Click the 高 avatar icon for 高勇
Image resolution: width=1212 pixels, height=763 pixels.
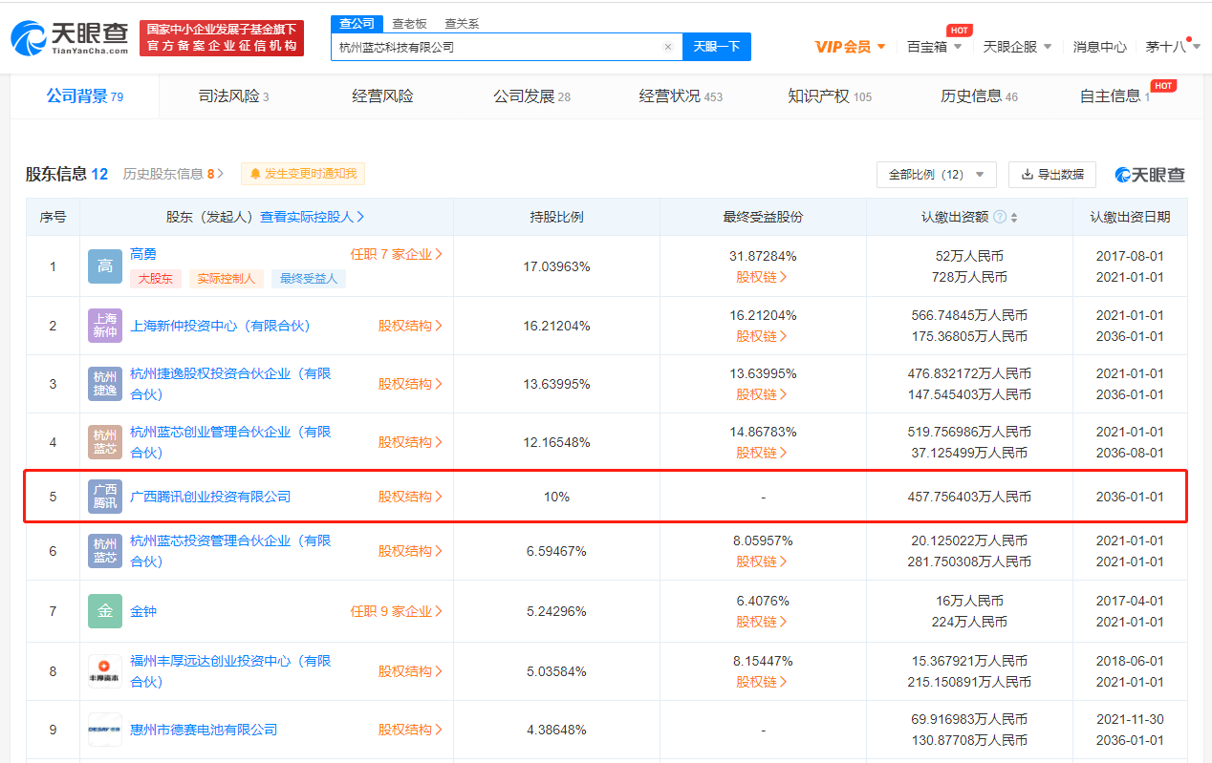point(105,266)
